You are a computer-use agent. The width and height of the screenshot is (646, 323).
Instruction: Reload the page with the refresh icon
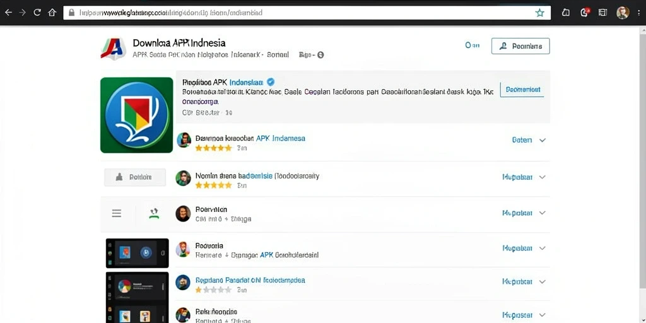[37, 13]
